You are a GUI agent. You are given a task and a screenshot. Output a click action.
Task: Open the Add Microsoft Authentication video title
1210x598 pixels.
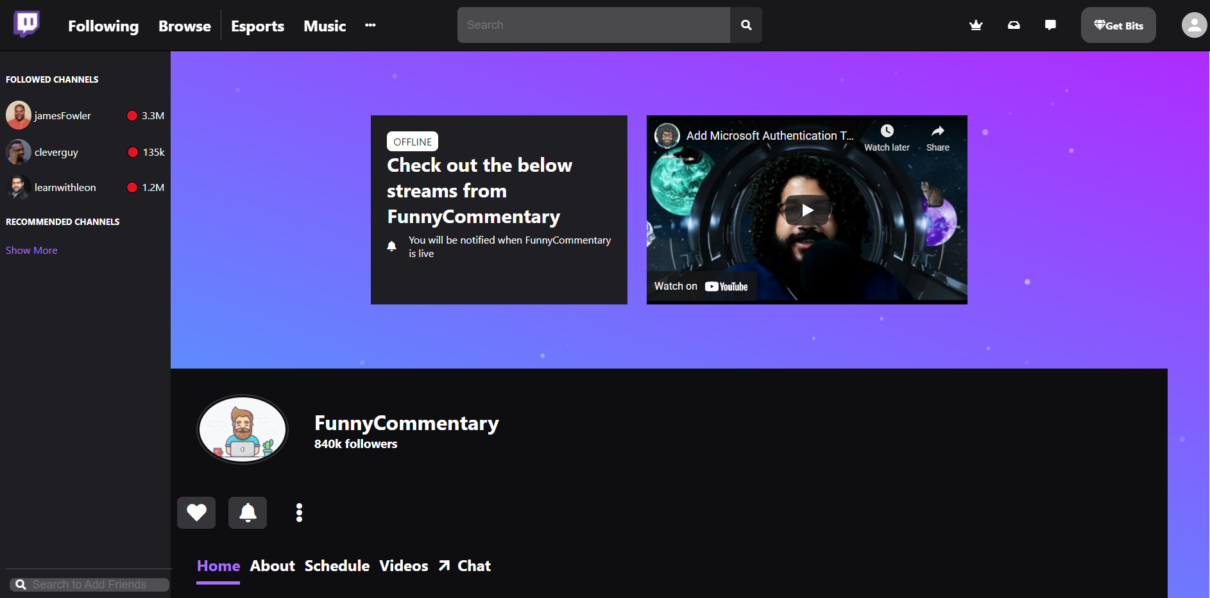coord(770,136)
